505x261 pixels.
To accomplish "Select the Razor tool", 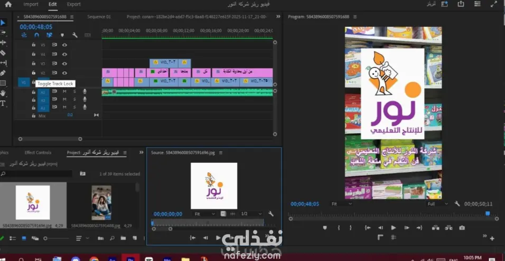I will point(3,53).
